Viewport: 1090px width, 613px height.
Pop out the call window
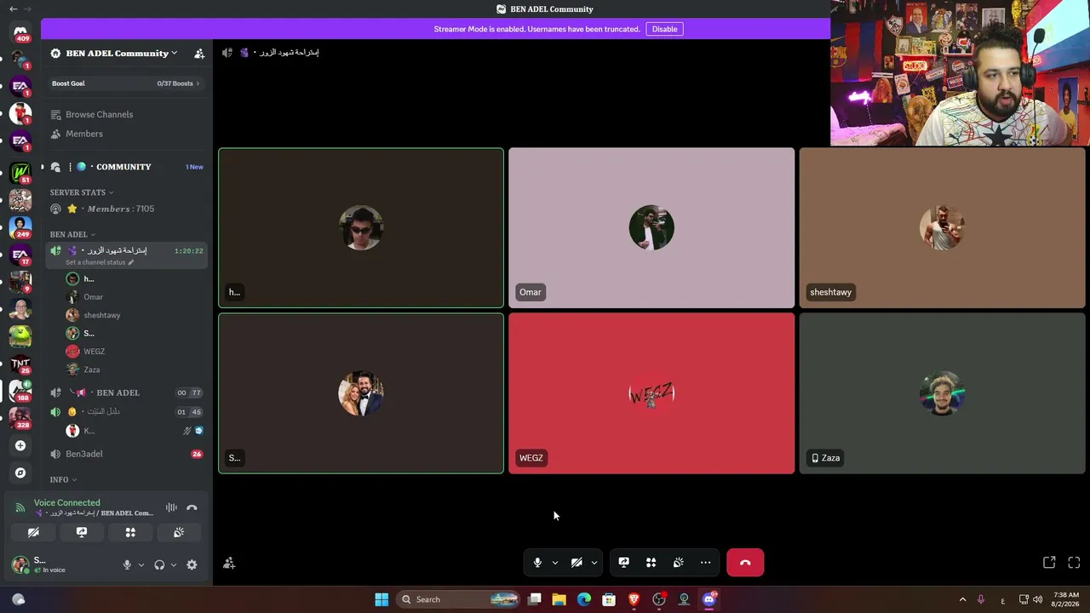(x=1049, y=563)
